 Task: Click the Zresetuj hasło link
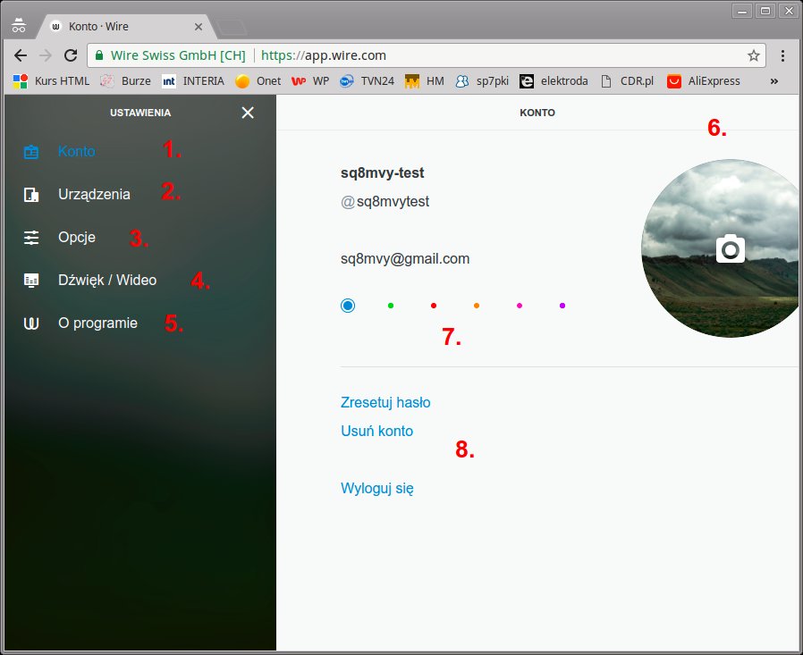385,403
